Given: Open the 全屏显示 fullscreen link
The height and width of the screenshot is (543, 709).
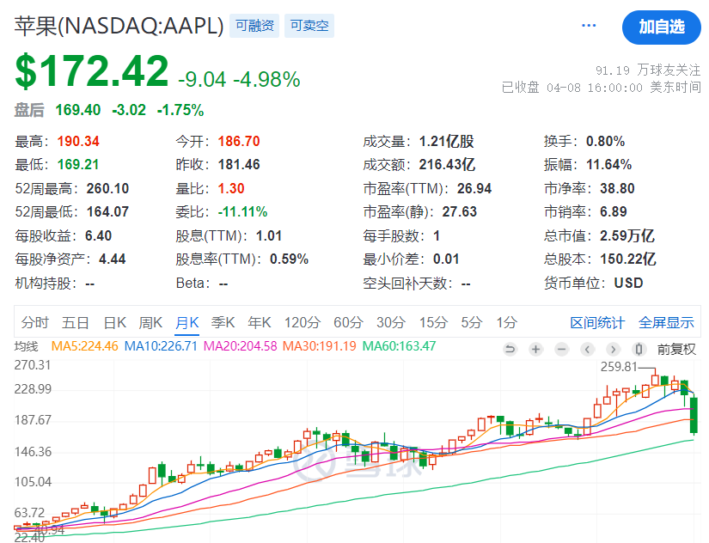Looking at the screenshot, I should tap(666, 323).
